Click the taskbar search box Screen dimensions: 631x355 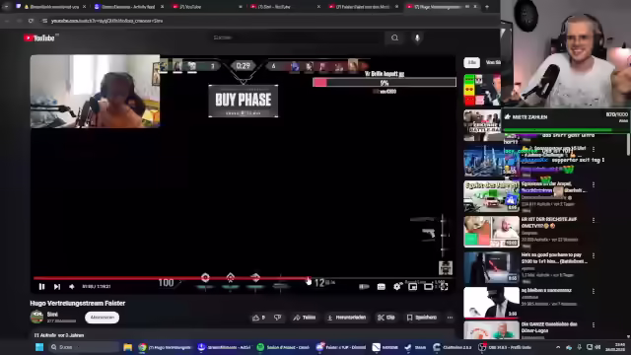84,347
